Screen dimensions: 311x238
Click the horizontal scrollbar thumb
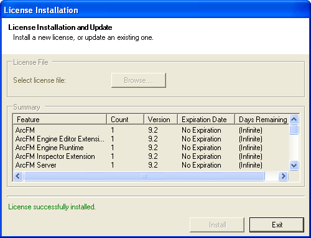click(144, 176)
